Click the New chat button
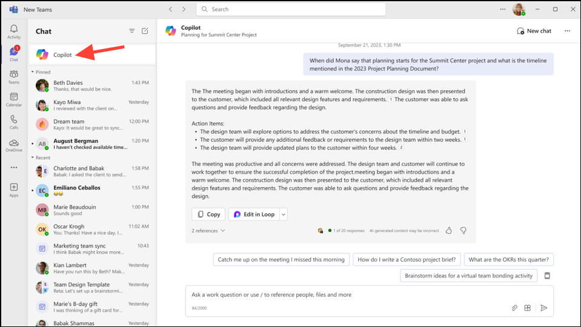 tap(534, 31)
